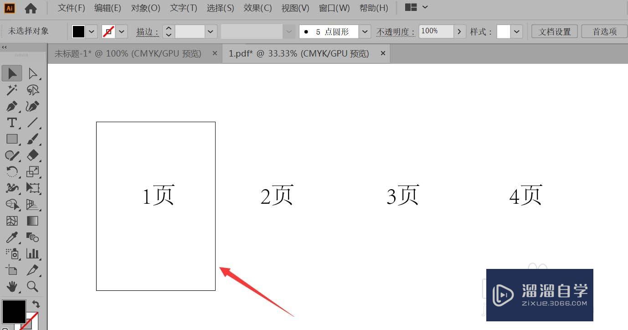Open the stroke weight dropdown
The width and height of the screenshot is (628, 330).
click(210, 31)
